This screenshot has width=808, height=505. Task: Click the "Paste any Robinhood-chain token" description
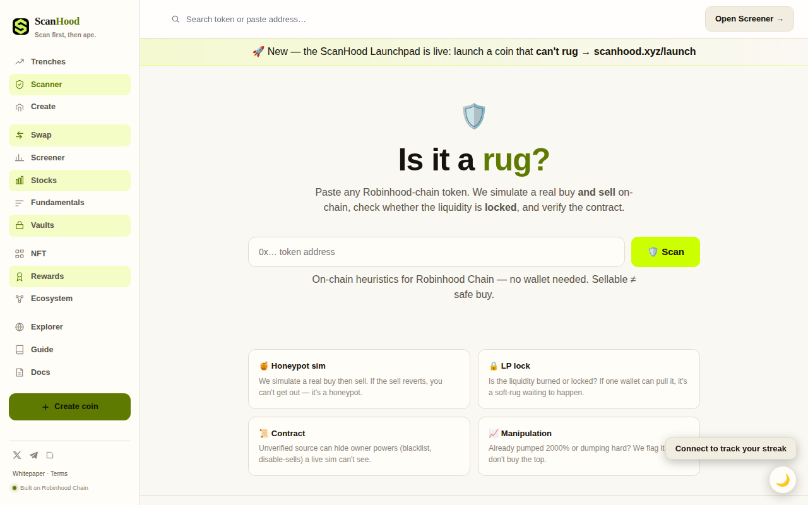(474, 199)
